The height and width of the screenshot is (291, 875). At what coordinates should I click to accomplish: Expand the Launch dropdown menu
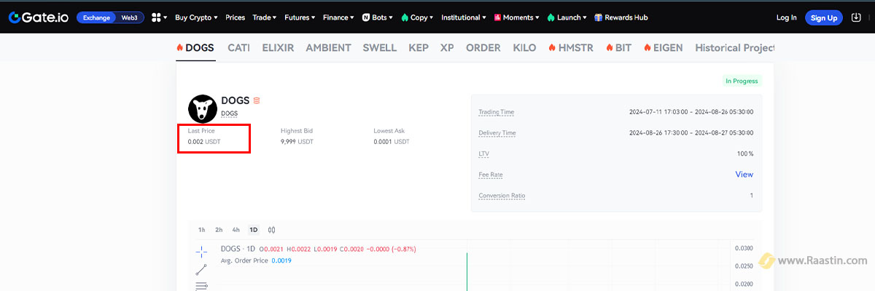click(567, 17)
